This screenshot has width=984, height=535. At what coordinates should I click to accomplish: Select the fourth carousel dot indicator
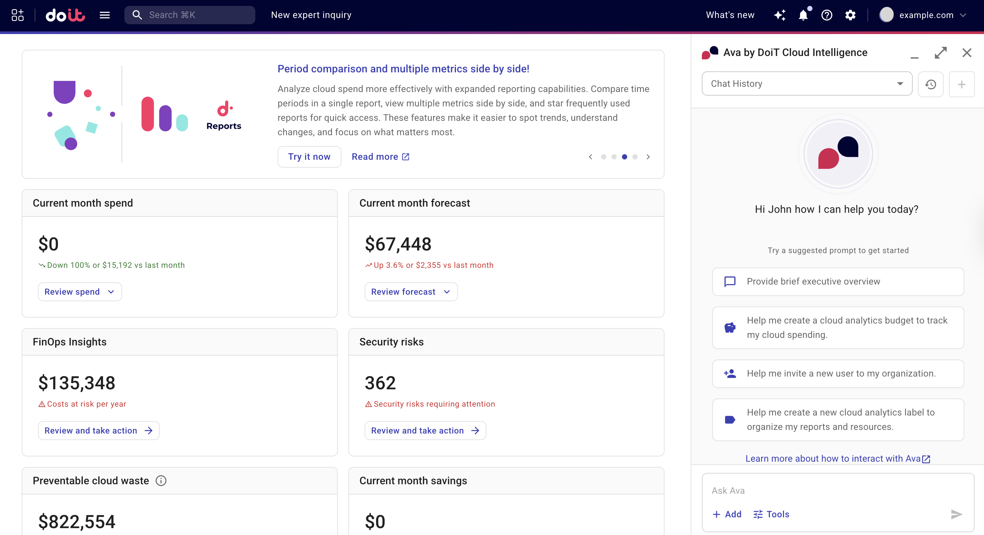[635, 157]
